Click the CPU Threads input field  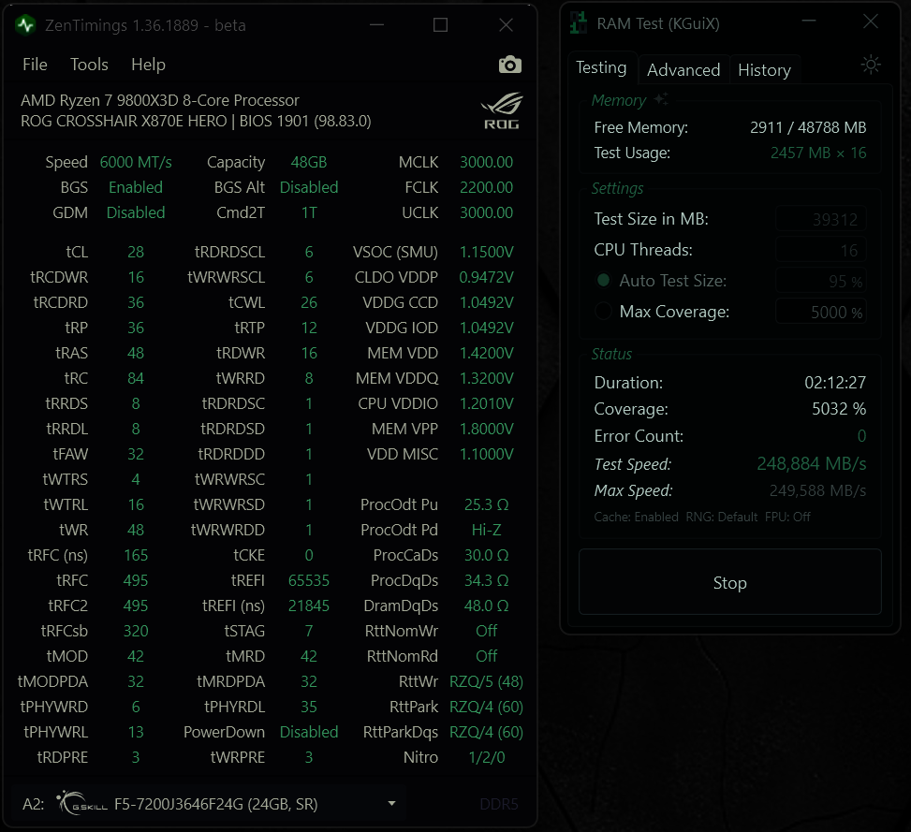click(821, 250)
